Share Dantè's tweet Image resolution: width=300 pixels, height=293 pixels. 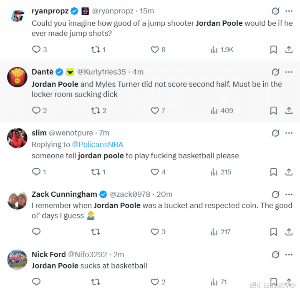pos(289,110)
